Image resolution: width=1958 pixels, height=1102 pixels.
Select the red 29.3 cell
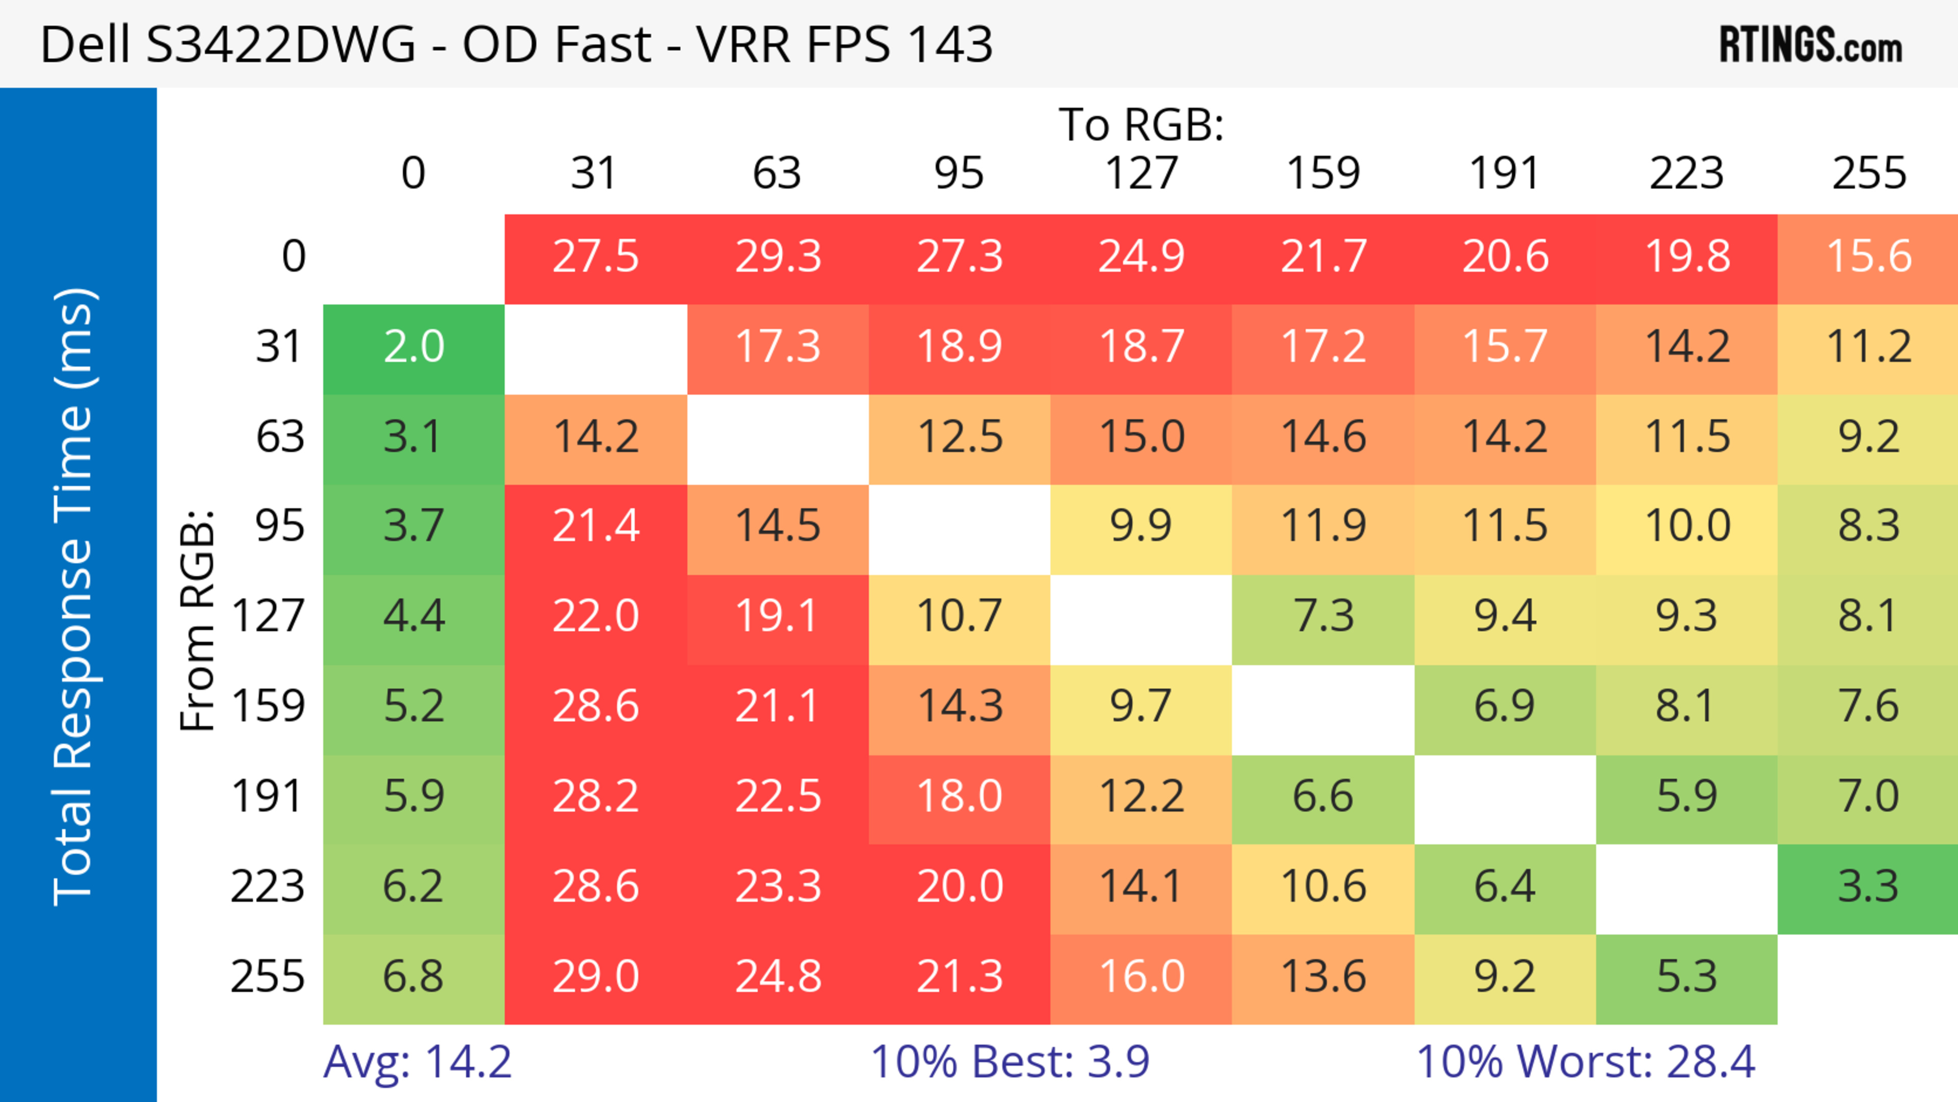point(778,257)
